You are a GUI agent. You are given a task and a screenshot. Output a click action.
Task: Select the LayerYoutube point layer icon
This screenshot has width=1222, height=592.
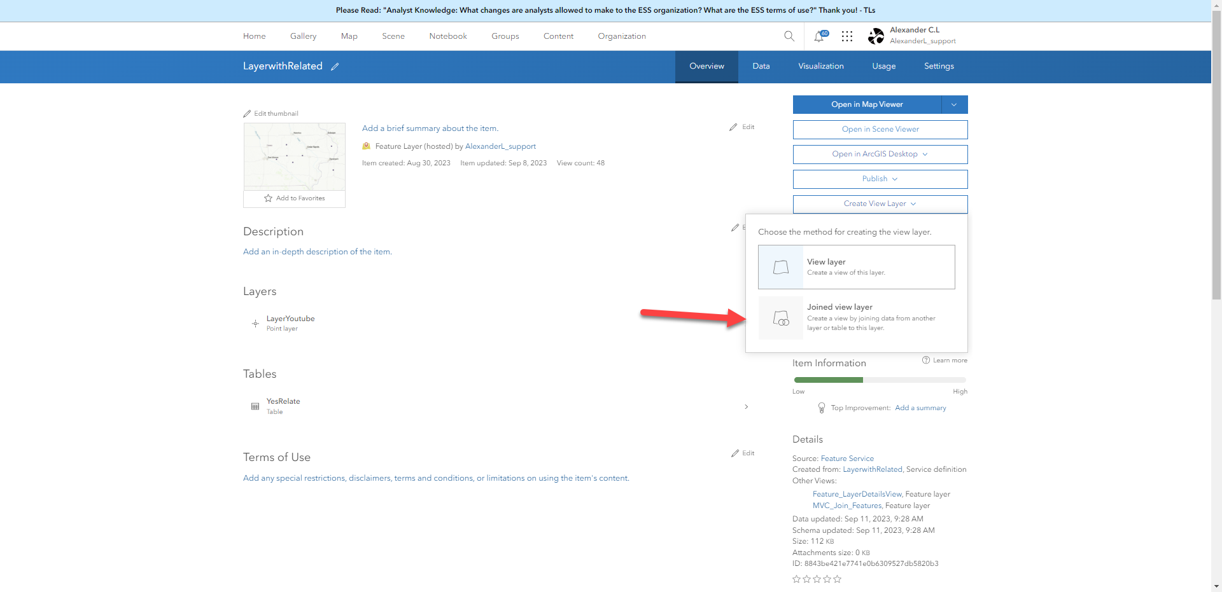pyautogui.click(x=255, y=323)
